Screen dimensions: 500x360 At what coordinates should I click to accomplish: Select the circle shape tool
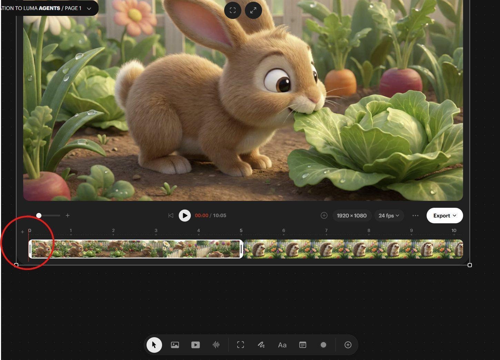tap(323, 345)
